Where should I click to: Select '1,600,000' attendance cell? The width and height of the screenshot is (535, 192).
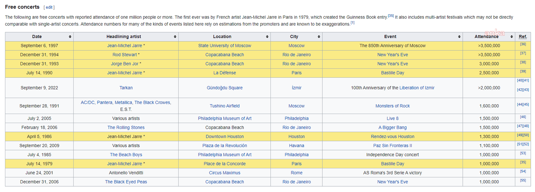click(489, 106)
